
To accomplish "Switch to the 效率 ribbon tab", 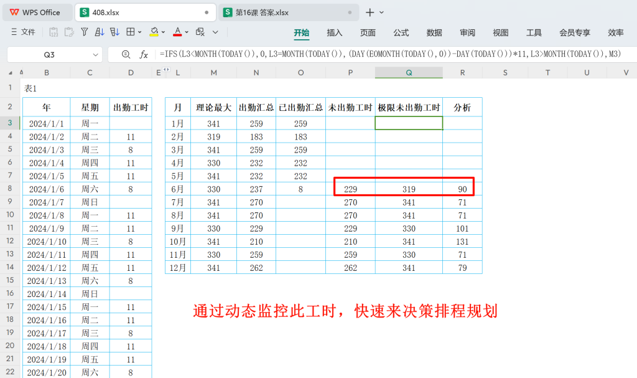I will click(x=615, y=32).
